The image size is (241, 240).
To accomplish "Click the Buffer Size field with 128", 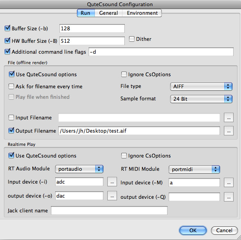I will point(92,28).
